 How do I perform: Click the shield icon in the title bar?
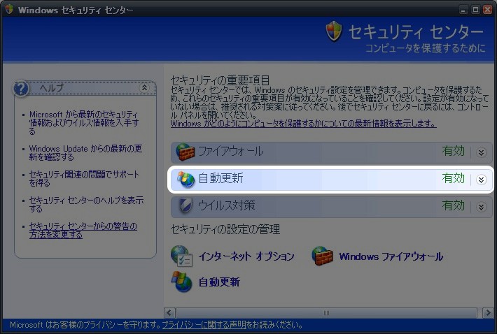[9, 9]
